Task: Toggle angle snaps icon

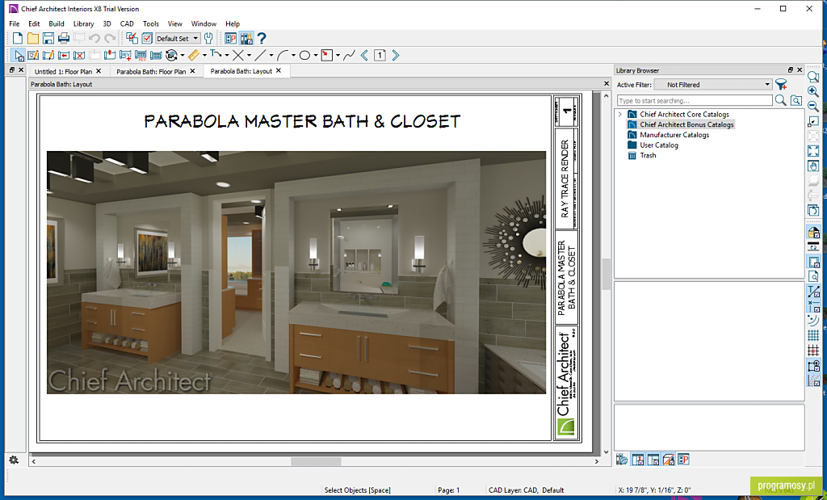Action: 812,380
